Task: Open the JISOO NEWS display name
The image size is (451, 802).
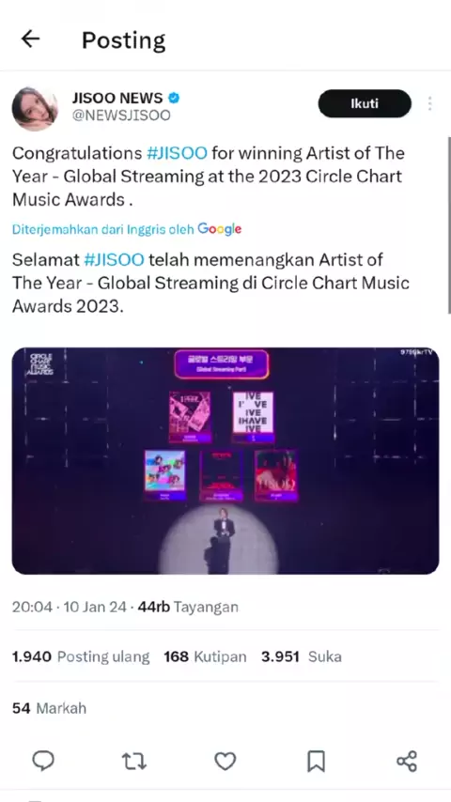Action: 117,98
